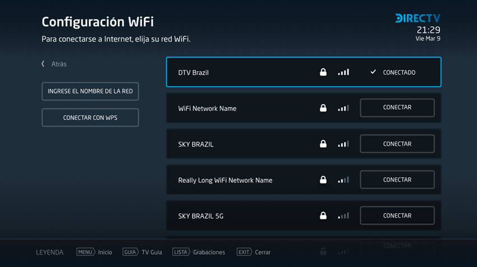The width and height of the screenshot is (477, 267).
Task: Click Ingrese el nombre de la red
Action: pos(90,91)
